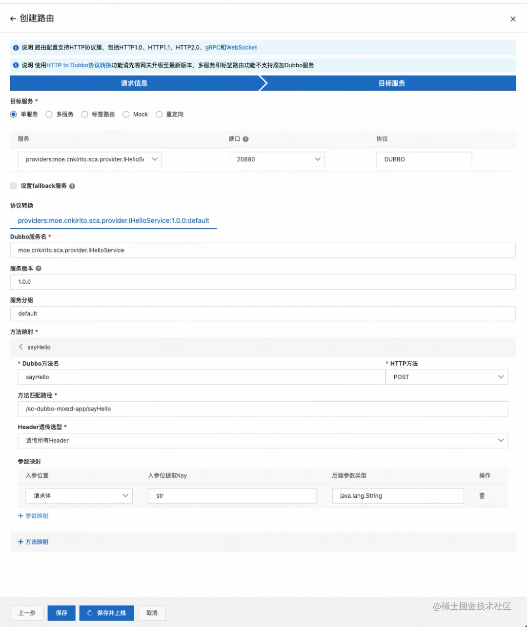The width and height of the screenshot is (527, 627).
Task: Add a new 方法映射 entry
Action: tap(33, 542)
